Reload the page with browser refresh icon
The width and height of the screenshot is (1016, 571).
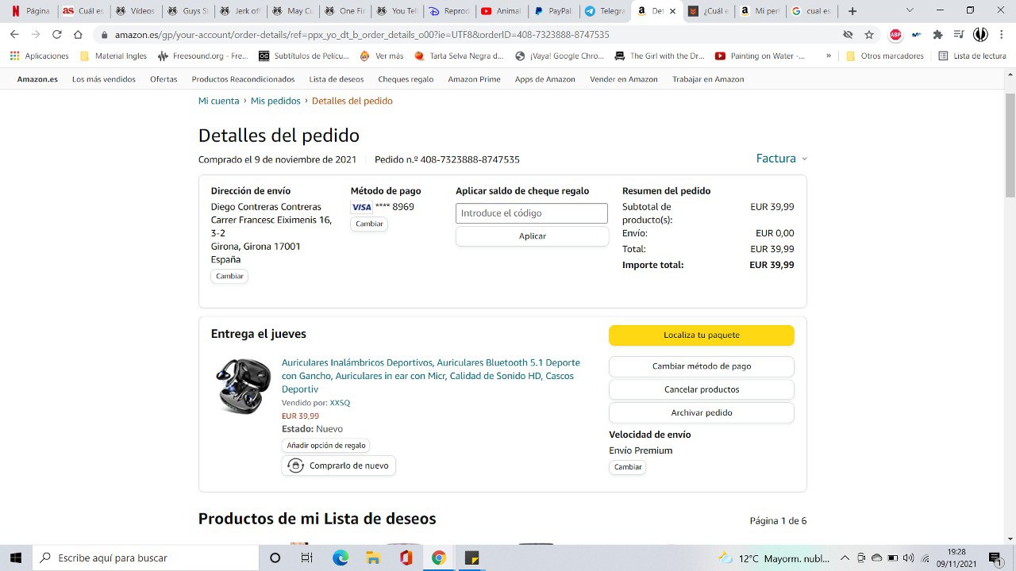click(x=56, y=35)
